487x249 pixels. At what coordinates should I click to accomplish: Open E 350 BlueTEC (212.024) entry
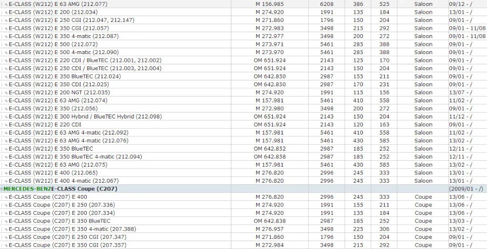[x=65, y=77]
